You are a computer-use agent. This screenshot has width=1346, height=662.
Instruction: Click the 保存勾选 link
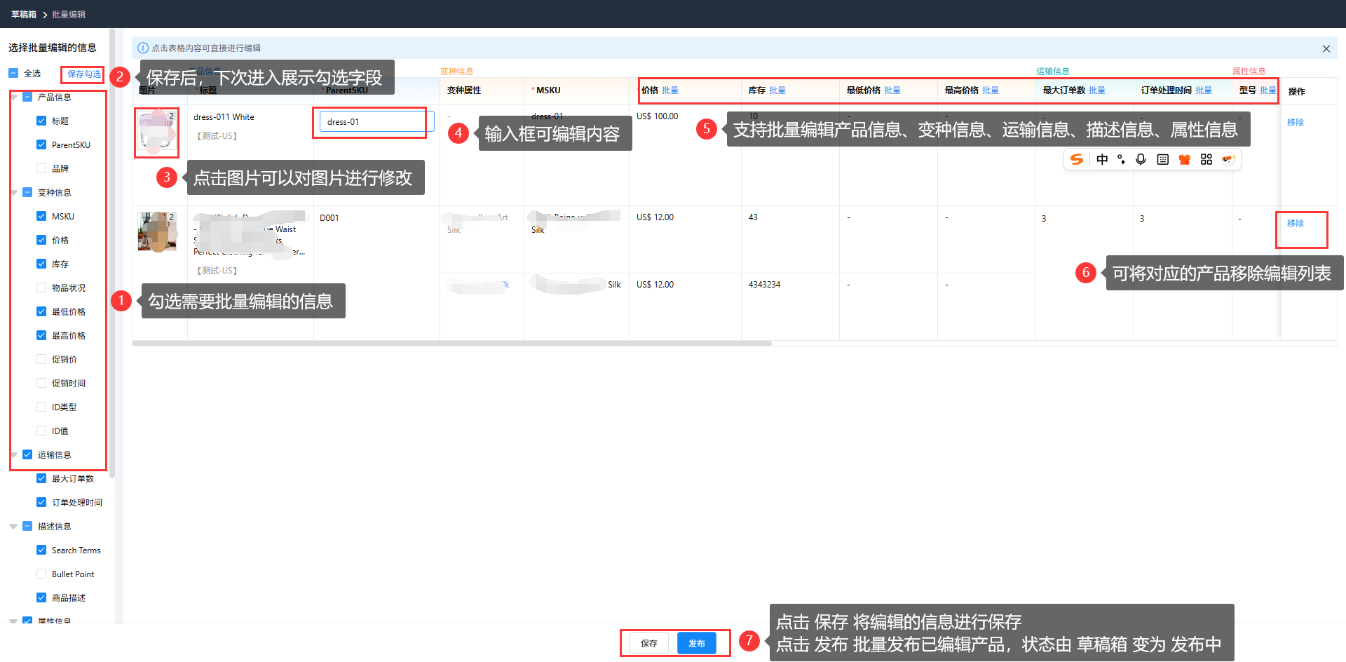coord(84,74)
